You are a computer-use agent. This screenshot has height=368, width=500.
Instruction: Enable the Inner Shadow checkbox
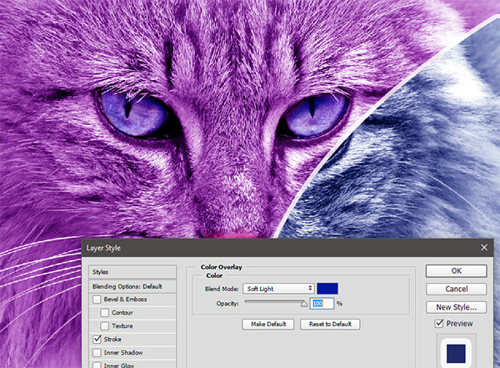pyautogui.click(x=97, y=352)
